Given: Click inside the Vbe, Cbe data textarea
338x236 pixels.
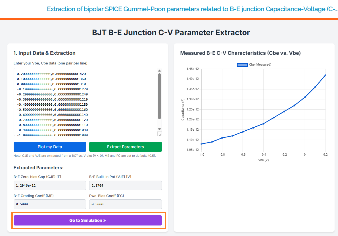Looking at the screenshot, I should click(x=85, y=102).
